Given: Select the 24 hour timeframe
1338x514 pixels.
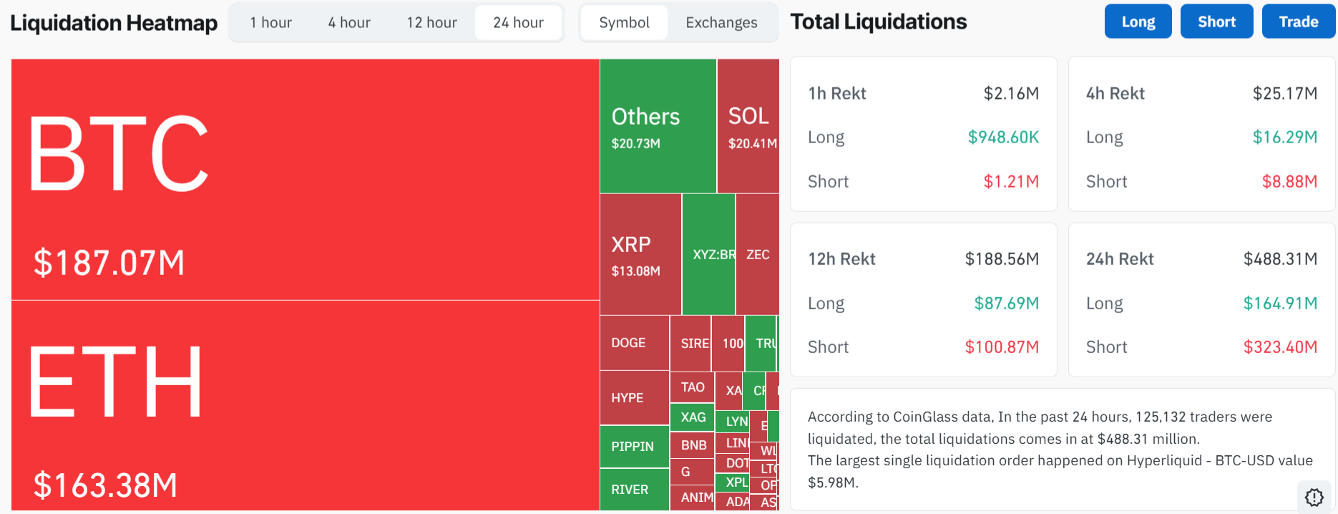Looking at the screenshot, I should (x=518, y=22).
